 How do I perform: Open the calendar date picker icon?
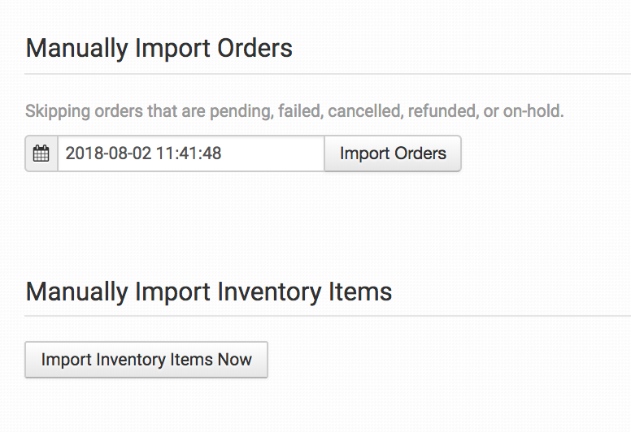[41, 153]
